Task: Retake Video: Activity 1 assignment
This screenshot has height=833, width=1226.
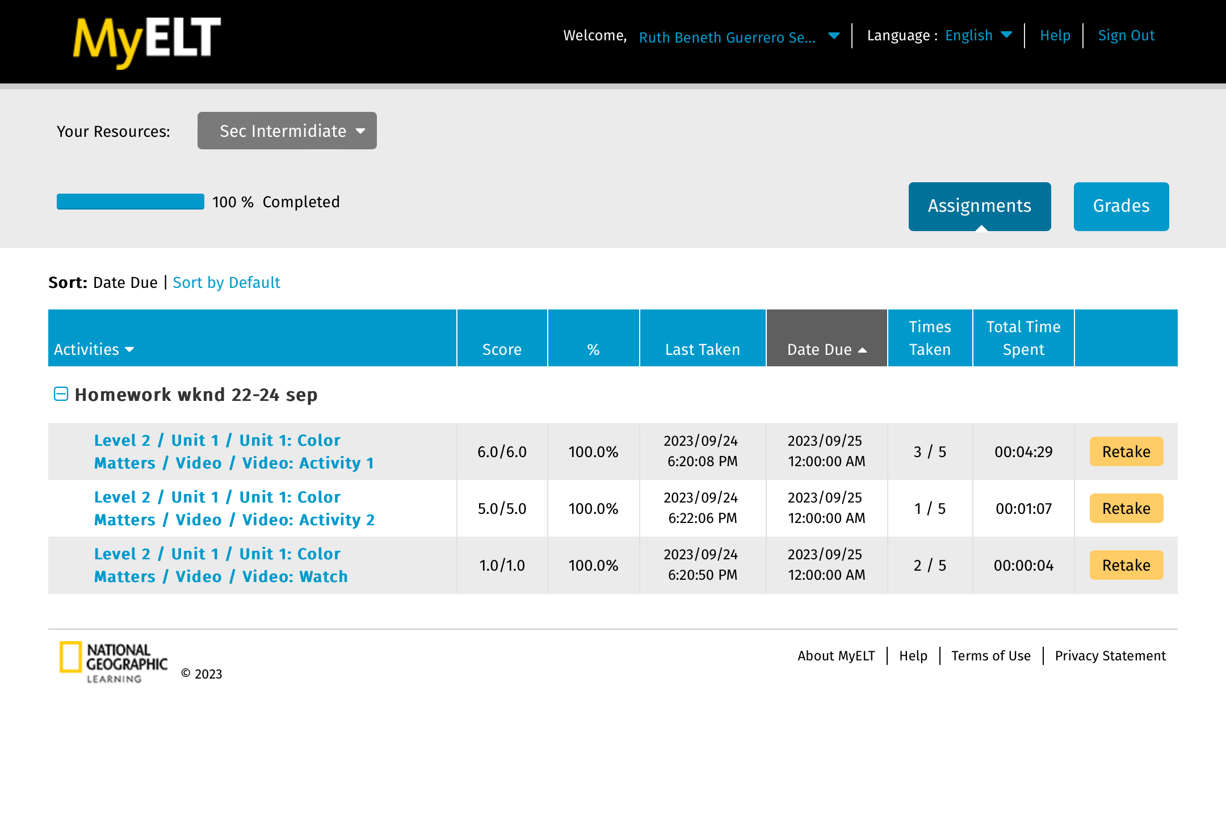Action: [1126, 451]
